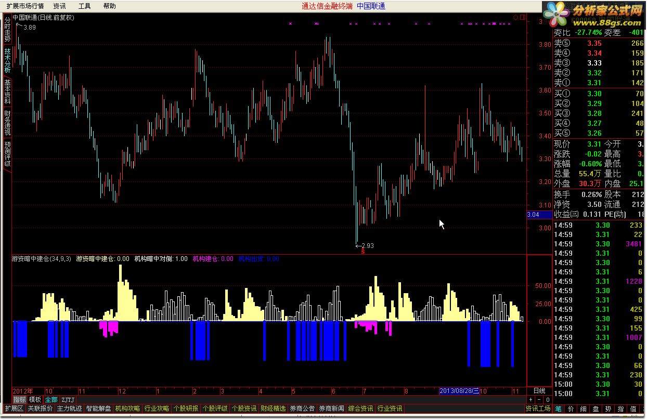Open the 财经精选 bottom tab

tap(273, 409)
